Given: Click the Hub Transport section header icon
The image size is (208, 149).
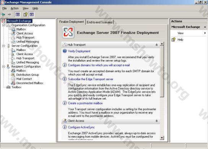Looking at the screenshot, I should tap(65, 45).
